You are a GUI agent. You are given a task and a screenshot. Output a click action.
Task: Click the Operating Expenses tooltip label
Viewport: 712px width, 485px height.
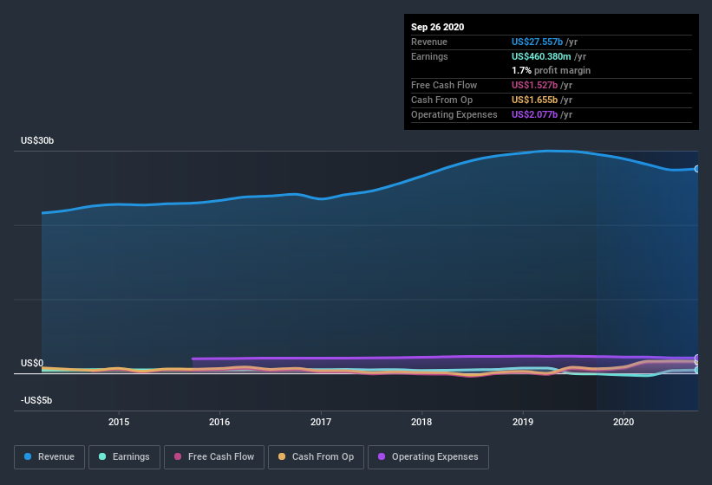454,114
